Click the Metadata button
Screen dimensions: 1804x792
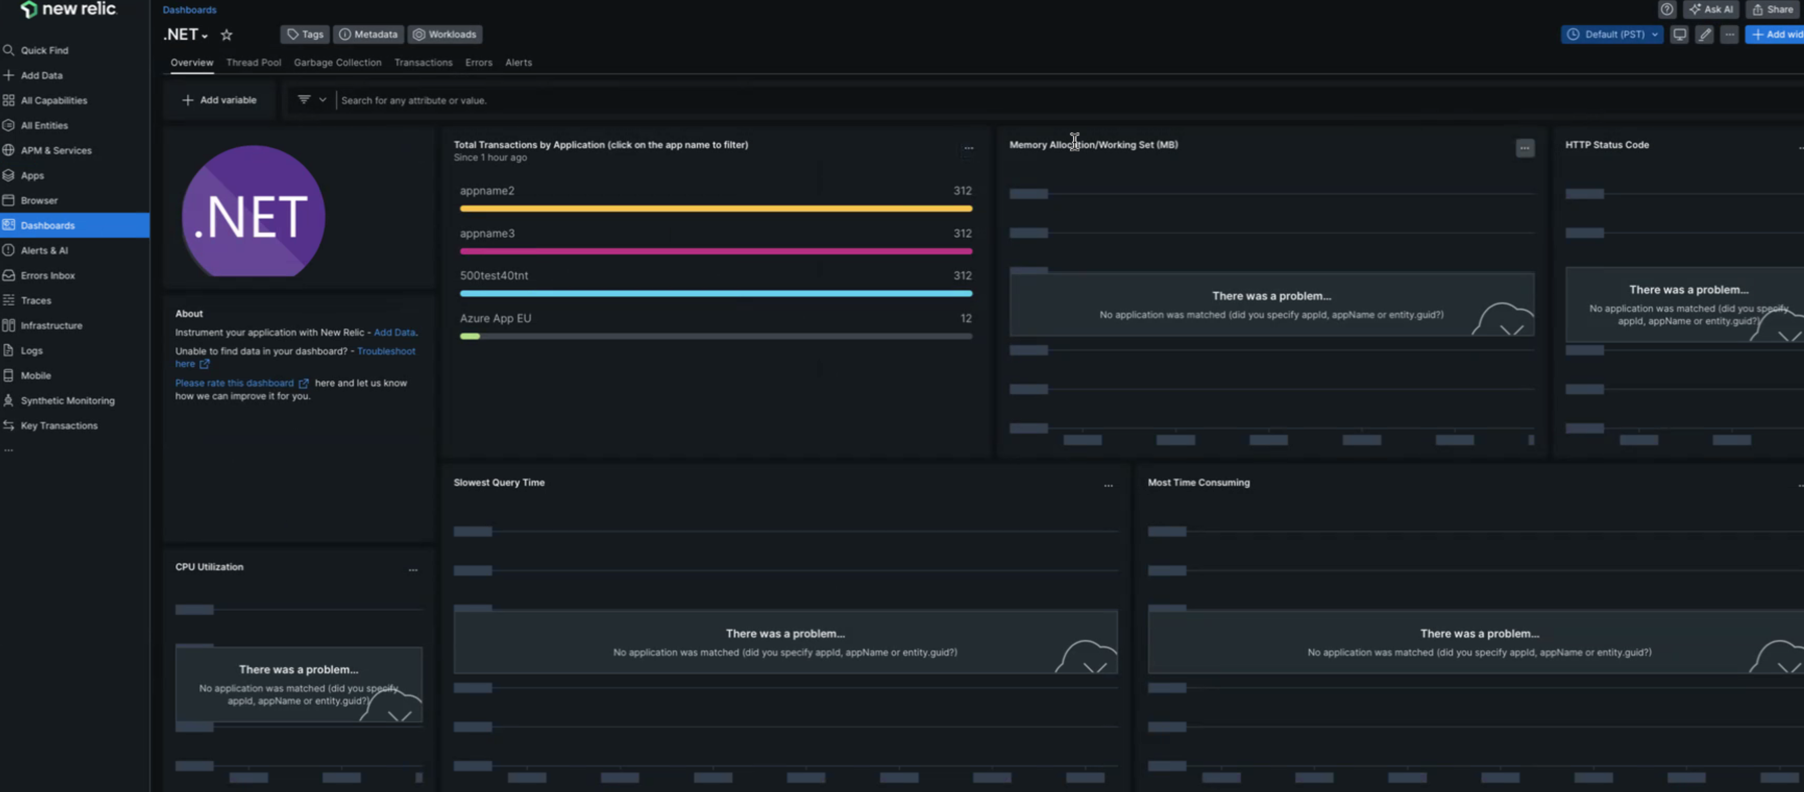[x=368, y=34]
